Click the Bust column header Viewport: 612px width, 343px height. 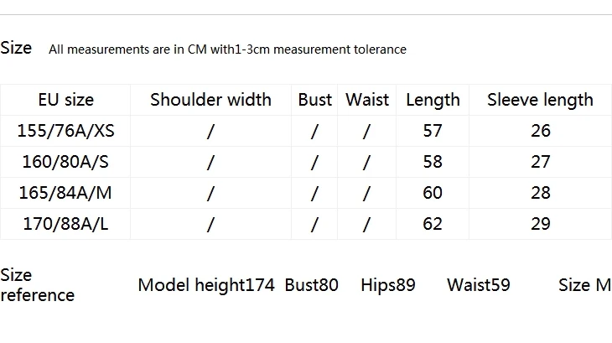[x=315, y=100]
